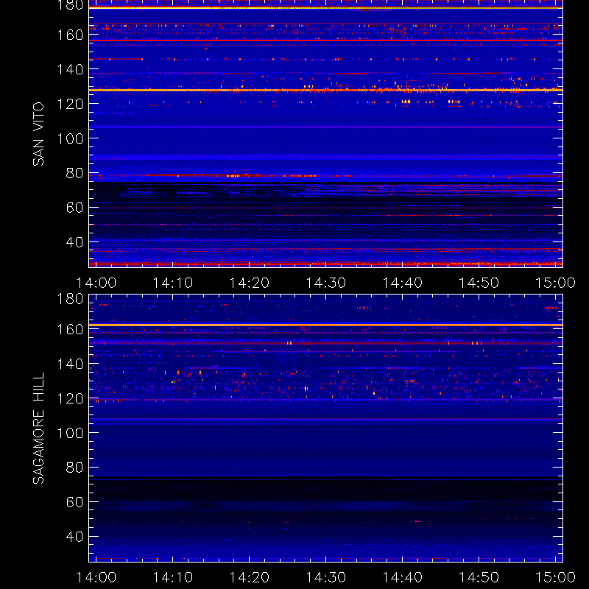Click 15:00 time label under Sagamore Hill plot
The height and width of the screenshot is (589, 589).
point(555,577)
